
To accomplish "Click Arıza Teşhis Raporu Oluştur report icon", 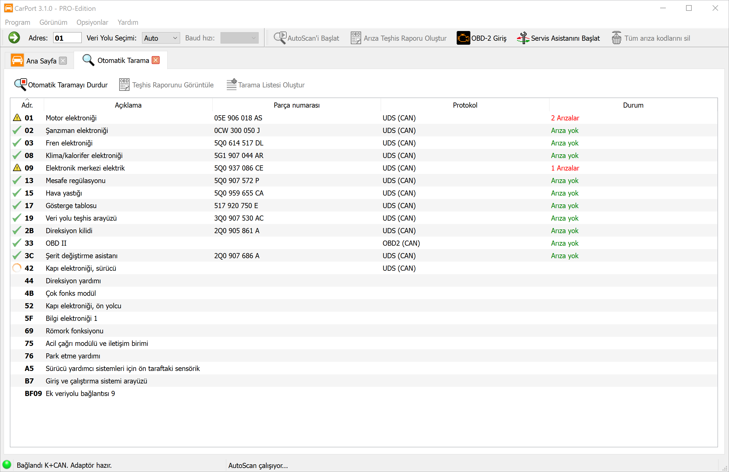I will pos(356,38).
